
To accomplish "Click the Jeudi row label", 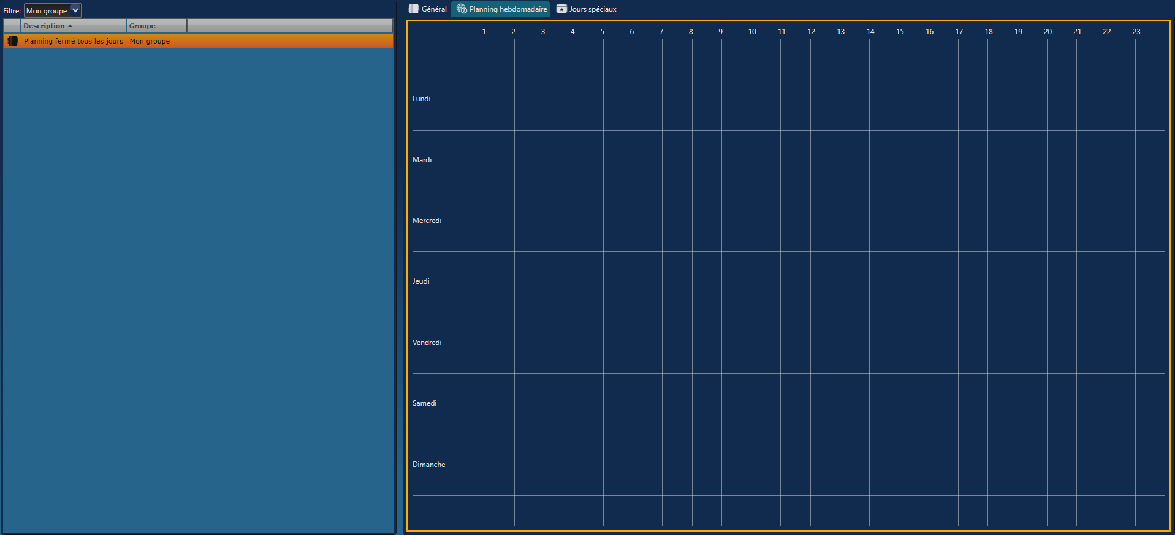I will 420,281.
